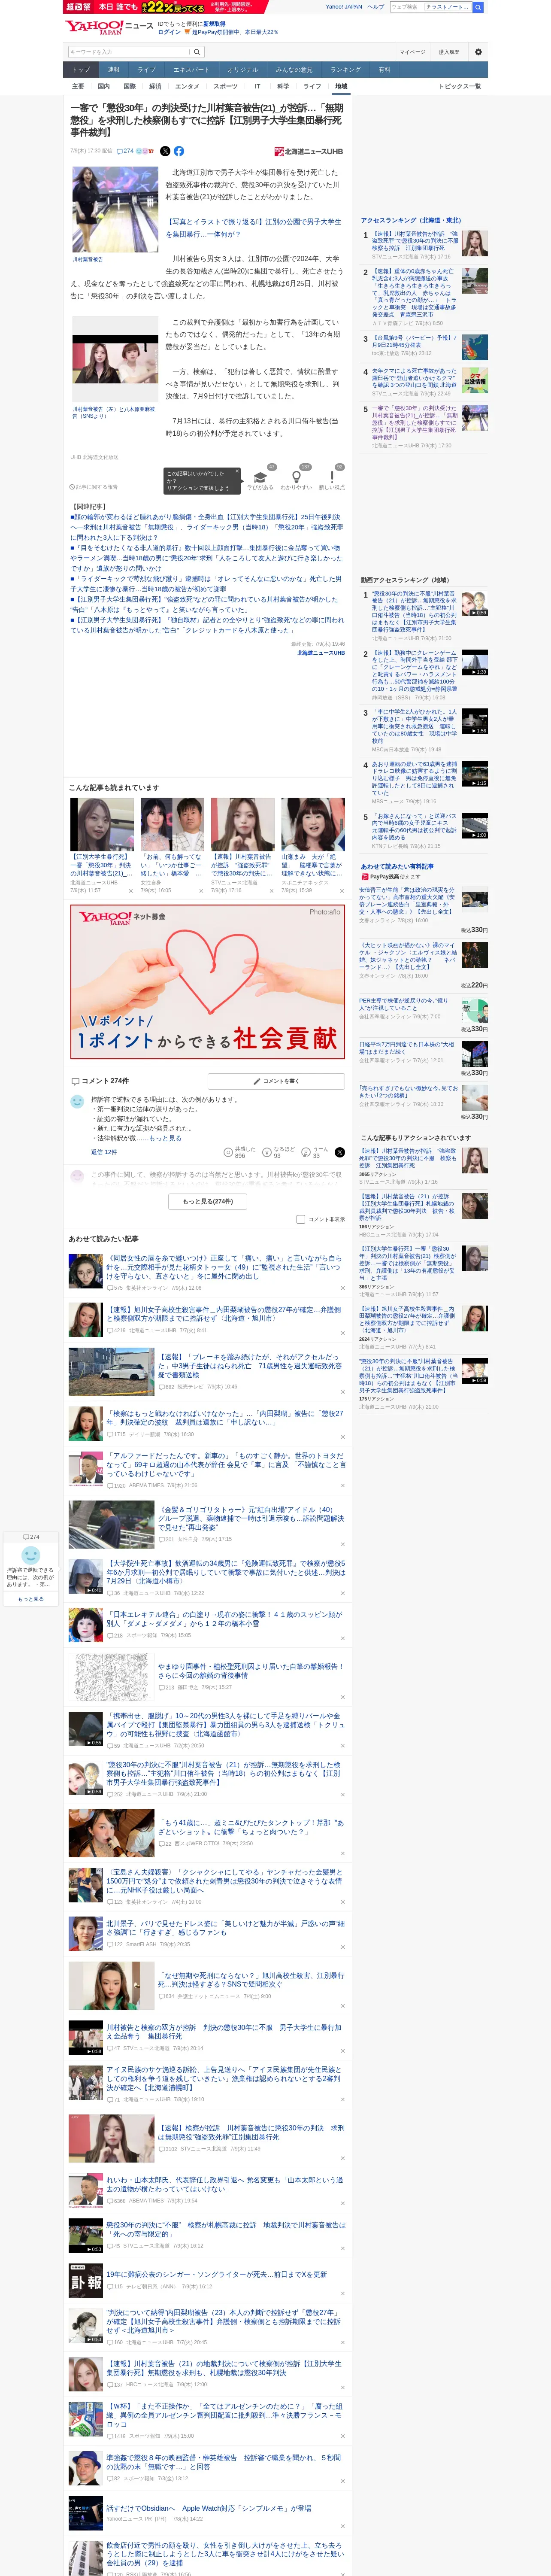Open the エキスパート navigation tab

click(191, 69)
